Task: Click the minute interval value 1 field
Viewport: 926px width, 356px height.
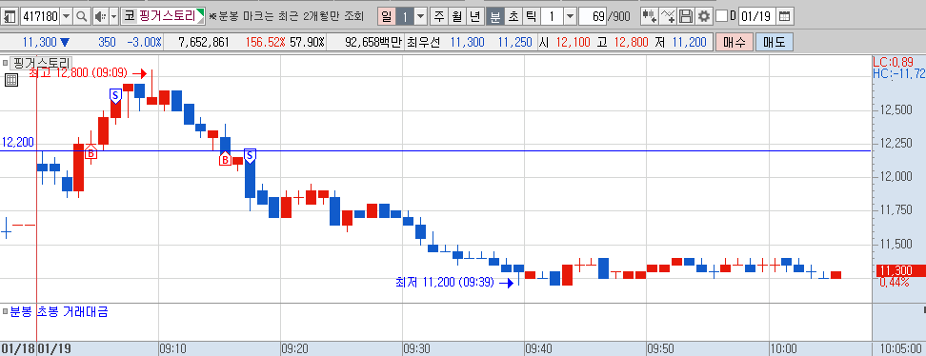Action: pyautogui.click(x=552, y=16)
